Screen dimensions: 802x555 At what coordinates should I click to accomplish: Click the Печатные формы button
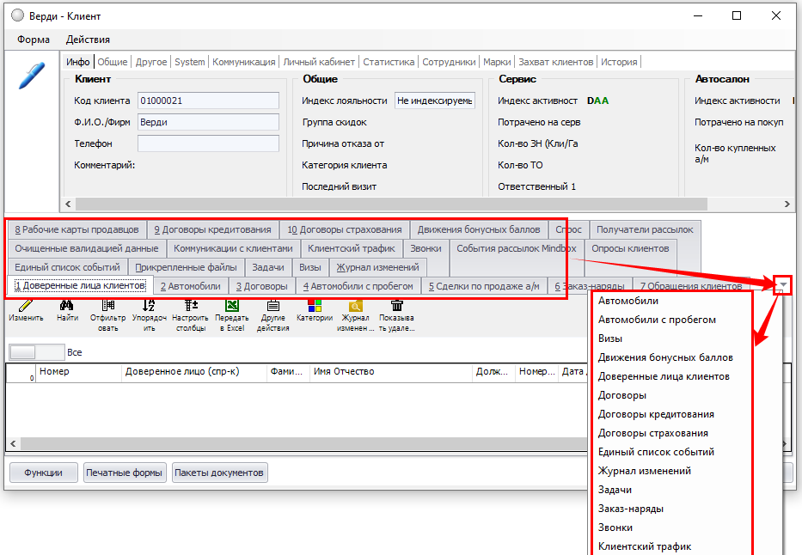pos(125,473)
